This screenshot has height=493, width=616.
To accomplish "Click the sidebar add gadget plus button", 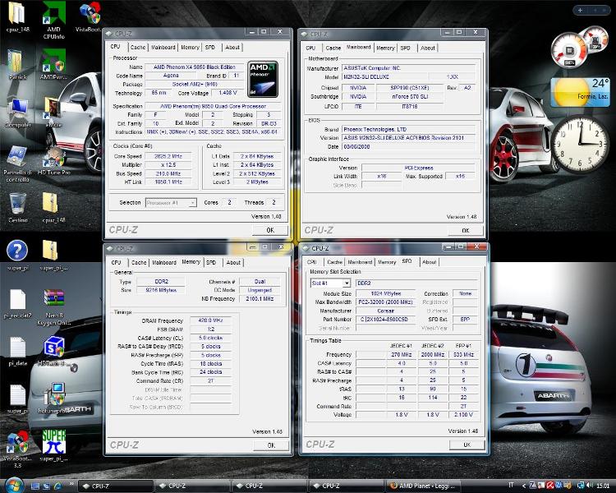I will 580,10.
